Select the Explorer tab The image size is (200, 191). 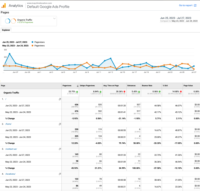6,30
